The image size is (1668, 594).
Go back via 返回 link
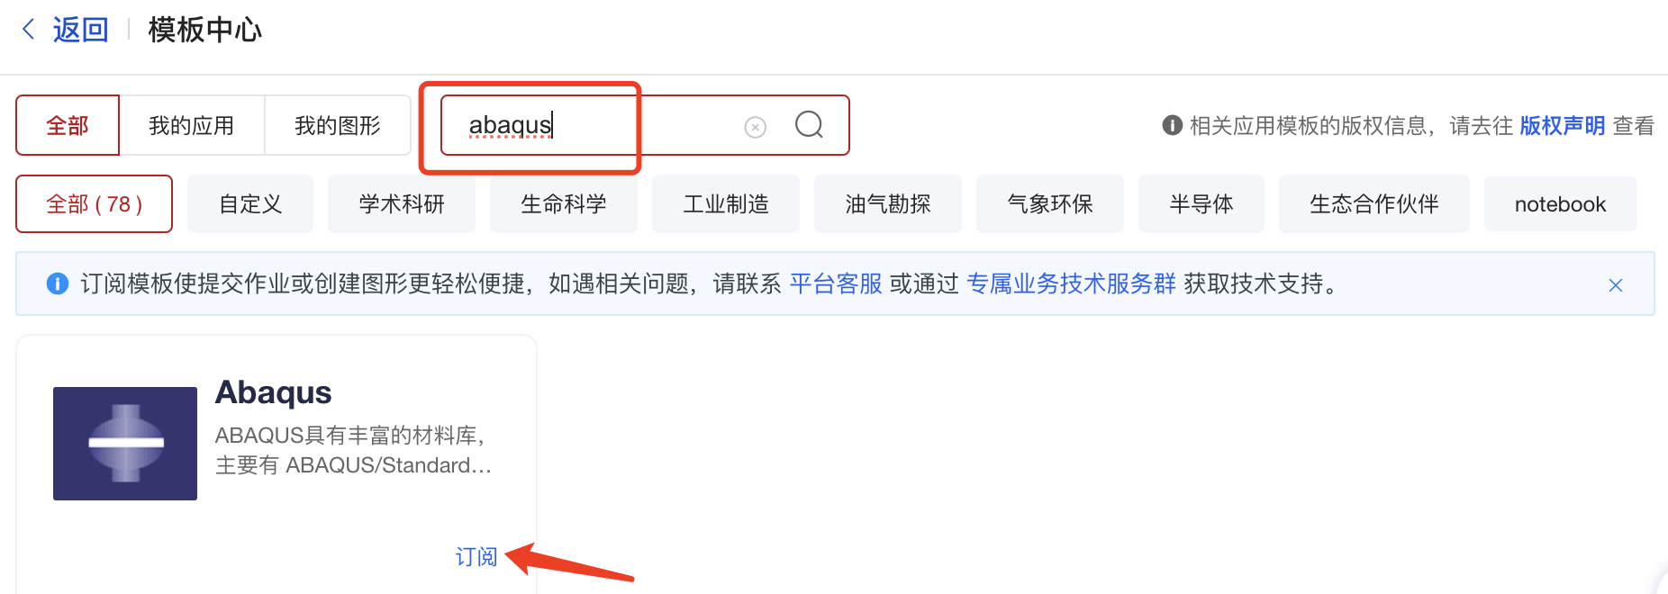coord(80,30)
